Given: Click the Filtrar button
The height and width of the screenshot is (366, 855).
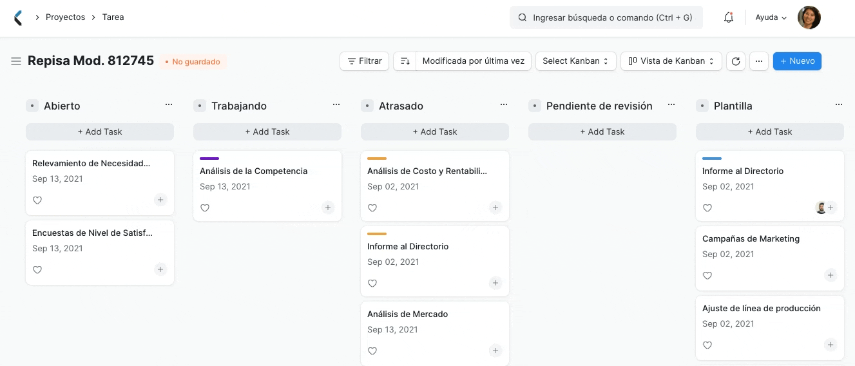Looking at the screenshot, I should pos(364,61).
